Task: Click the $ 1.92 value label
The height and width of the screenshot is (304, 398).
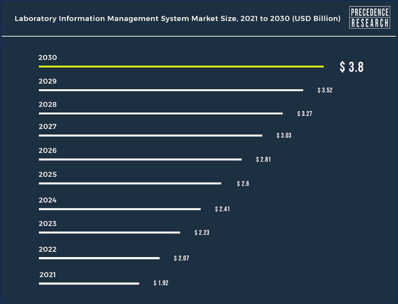Action: (x=161, y=283)
